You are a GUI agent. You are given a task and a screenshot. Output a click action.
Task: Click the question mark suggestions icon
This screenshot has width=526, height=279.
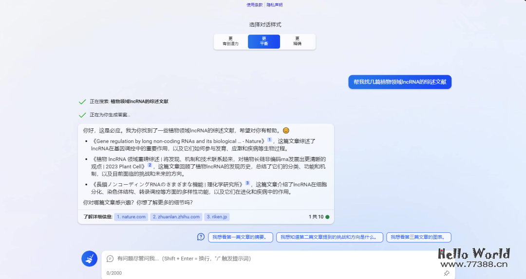coord(201,237)
